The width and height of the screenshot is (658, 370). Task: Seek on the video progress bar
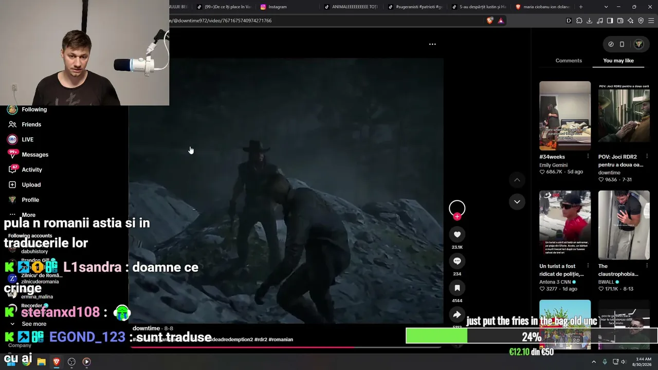(286, 347)
